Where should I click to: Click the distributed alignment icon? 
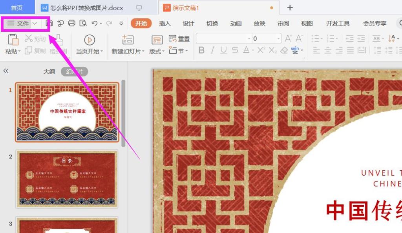click(362, 50)
